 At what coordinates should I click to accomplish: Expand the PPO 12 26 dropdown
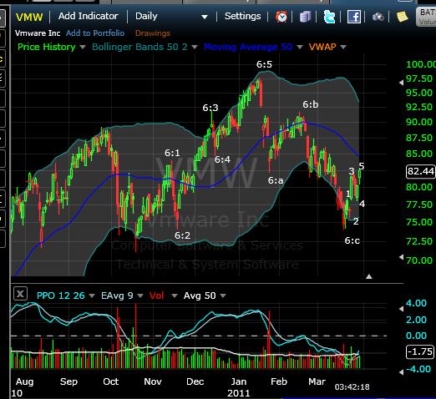pyautogui.click(x=92, y=295)
